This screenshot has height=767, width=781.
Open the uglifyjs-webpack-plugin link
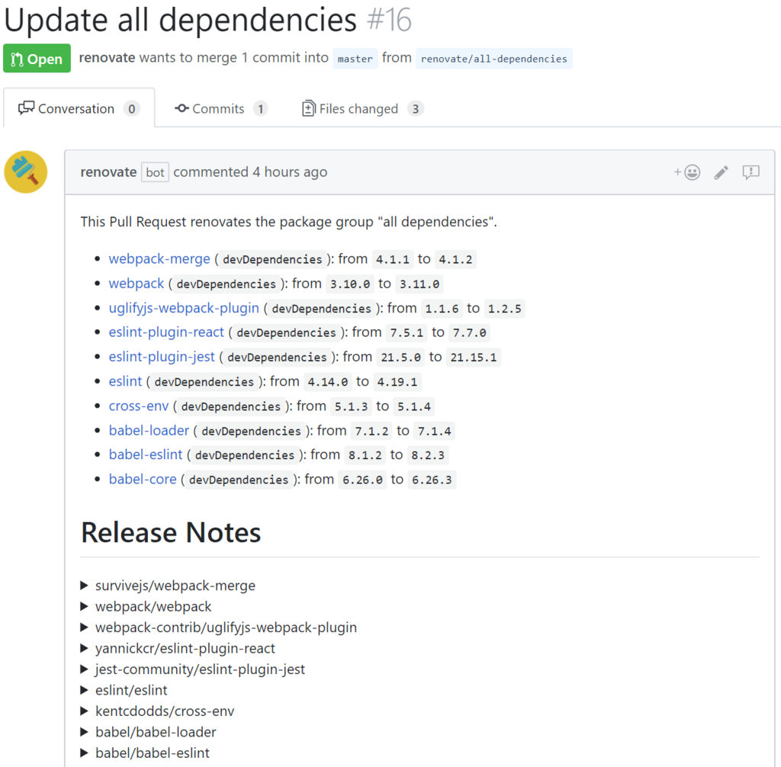point(184,308)
